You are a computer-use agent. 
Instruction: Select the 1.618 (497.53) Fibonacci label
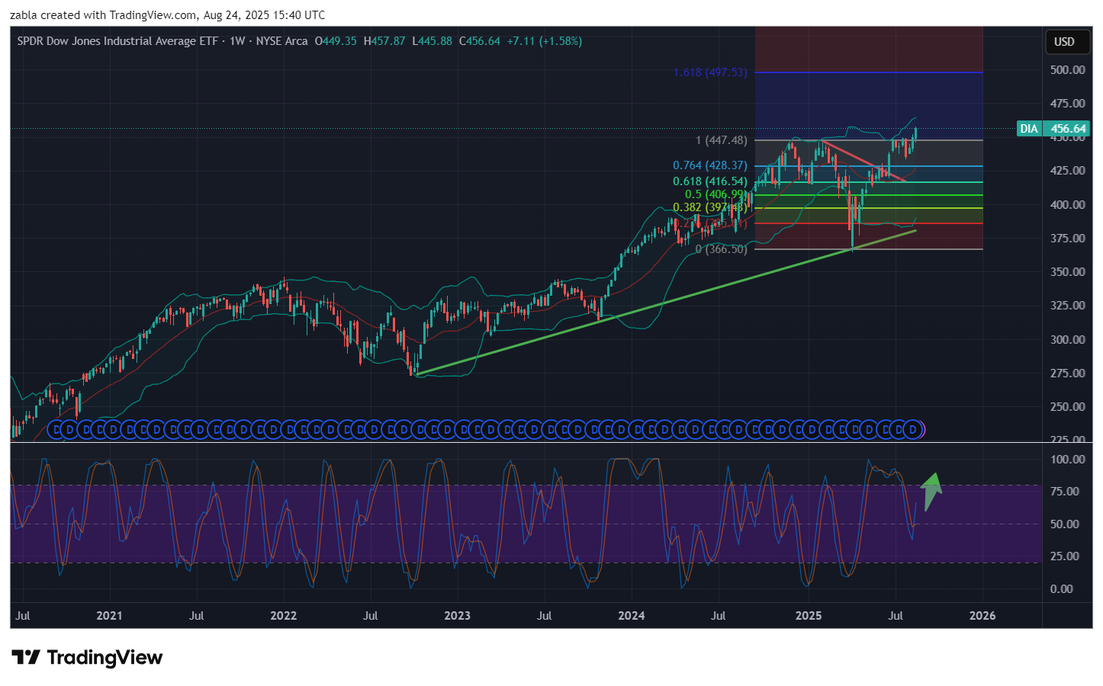(709, 72)
